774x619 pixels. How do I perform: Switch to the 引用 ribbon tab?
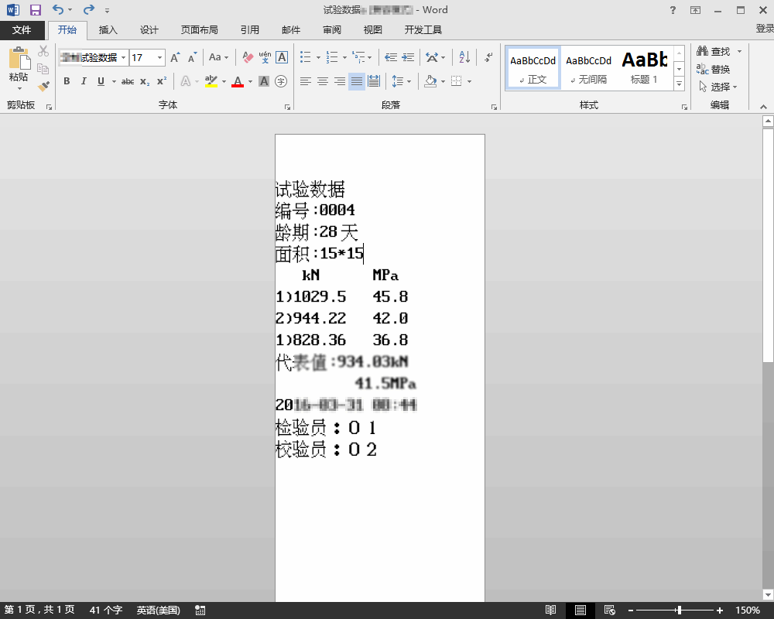250,30
